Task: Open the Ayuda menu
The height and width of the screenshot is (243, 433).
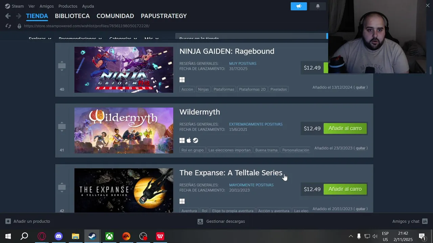Action: (88, 6)
